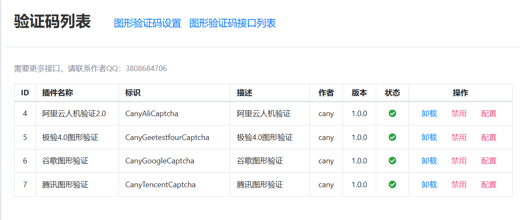Uninstall (卸载) the 谷歌图形验证 plugin

tap(429, 161)
